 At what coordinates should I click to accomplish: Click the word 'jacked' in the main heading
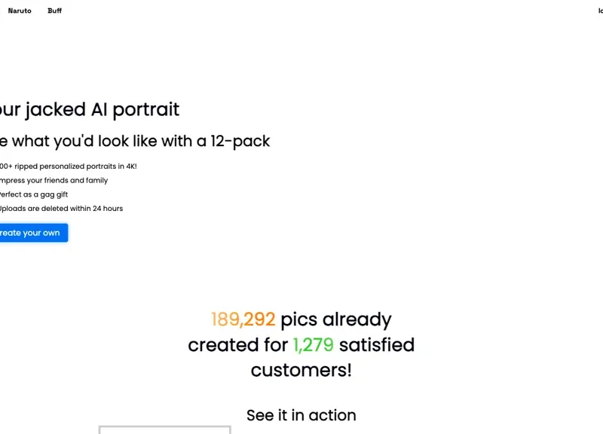pyautogui.click(x=56, y=109)
